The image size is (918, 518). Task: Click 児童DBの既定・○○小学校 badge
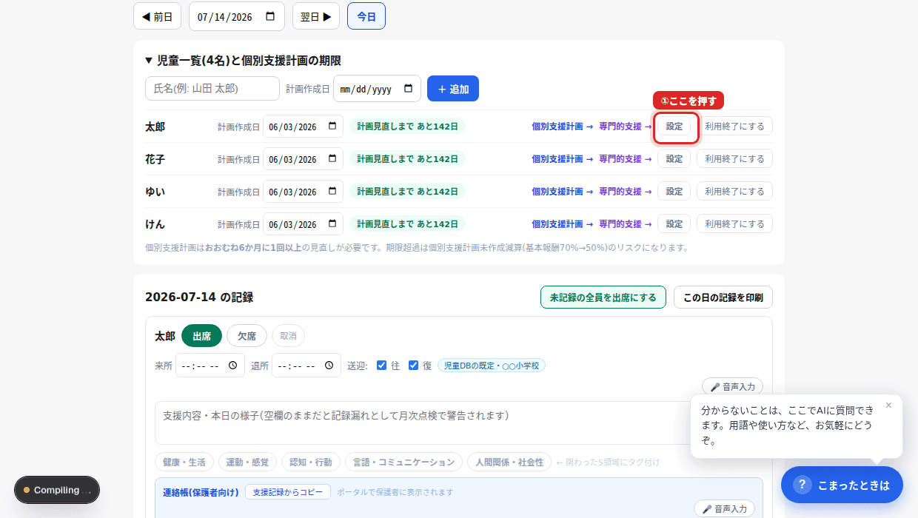492,366
